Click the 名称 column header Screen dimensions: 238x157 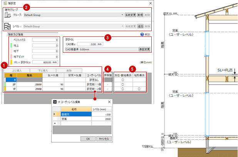click(x=74, y=109)
